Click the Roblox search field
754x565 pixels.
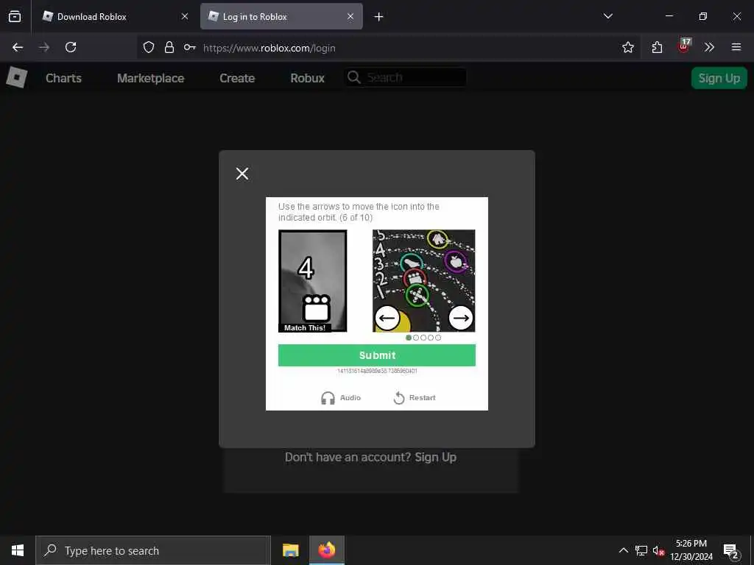406,77
